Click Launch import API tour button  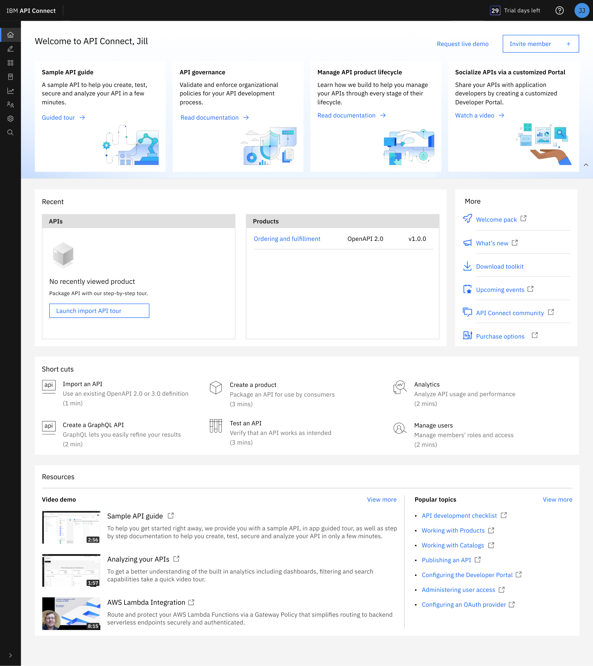99,311
